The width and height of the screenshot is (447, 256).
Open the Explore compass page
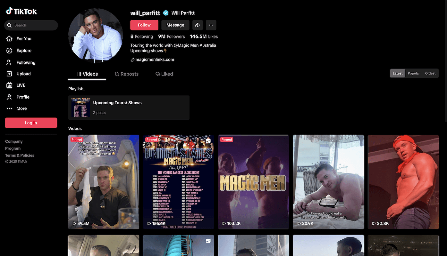click(x=24, y=51)
